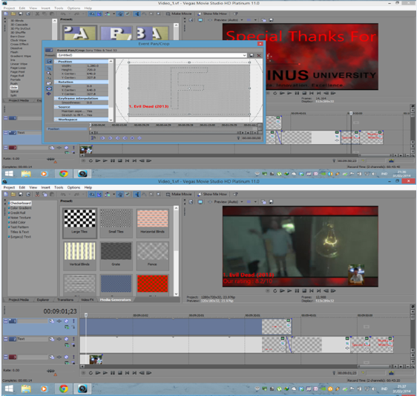Switch to Video FX tab in lower window
This screenshot has width=417, height=396.
[x=87, y=299]
